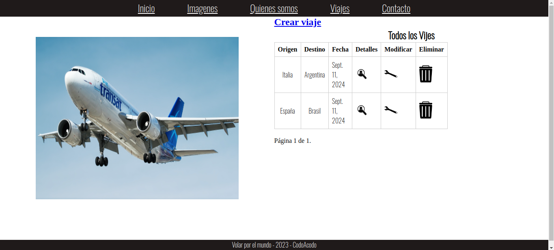
Task: Click the Crear viaje link
Action: click(297, 22)
